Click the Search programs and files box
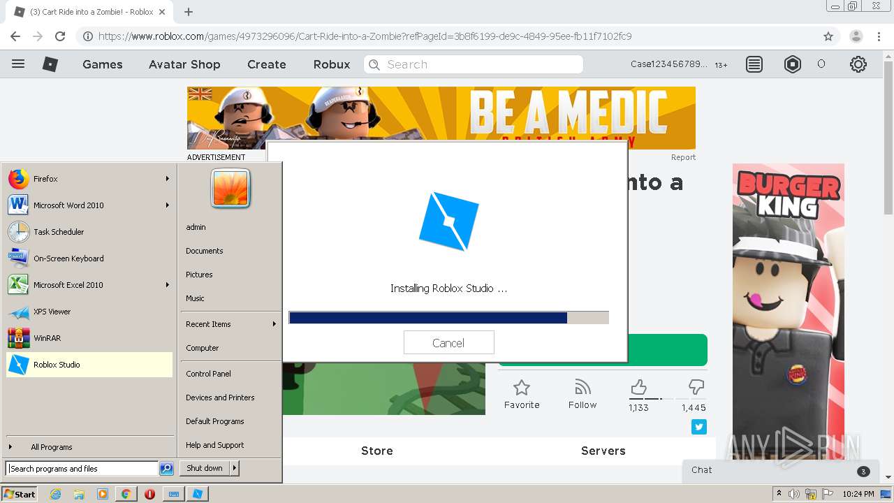Screen dimensions: 894x503 click(x=82, y=469)
